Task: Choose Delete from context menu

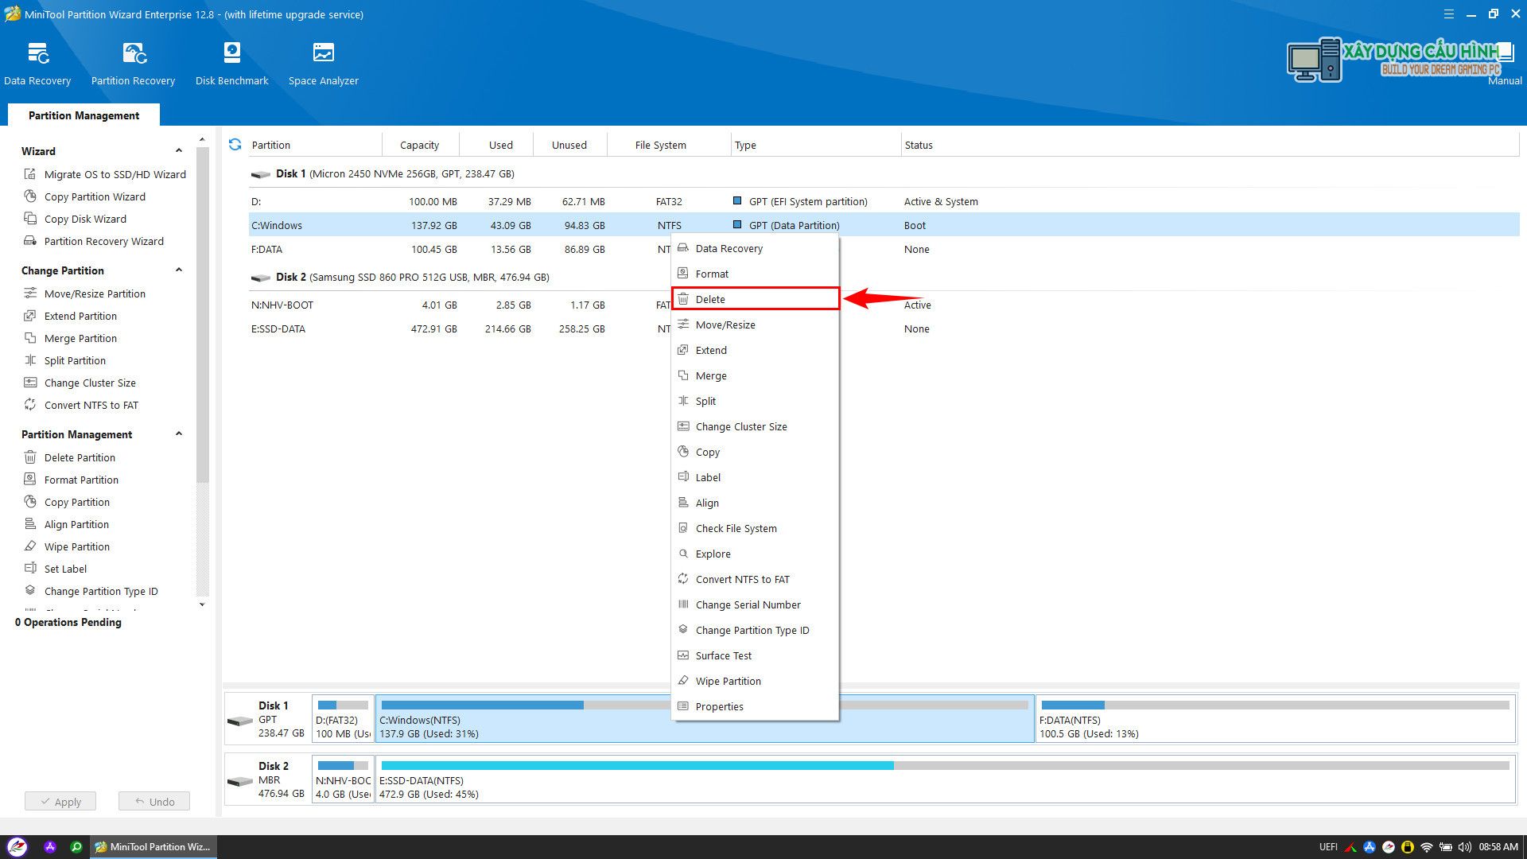Action: (755, 299)
